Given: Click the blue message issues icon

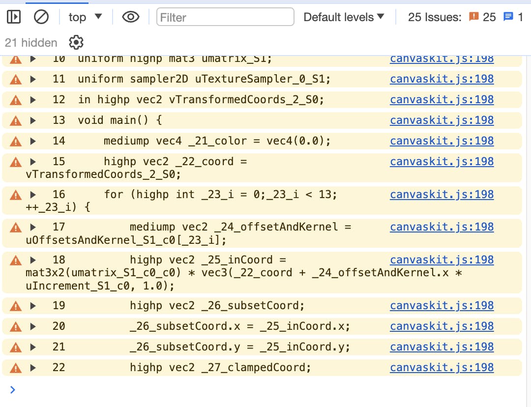Looking at the screenshot, I should (508, 17).
